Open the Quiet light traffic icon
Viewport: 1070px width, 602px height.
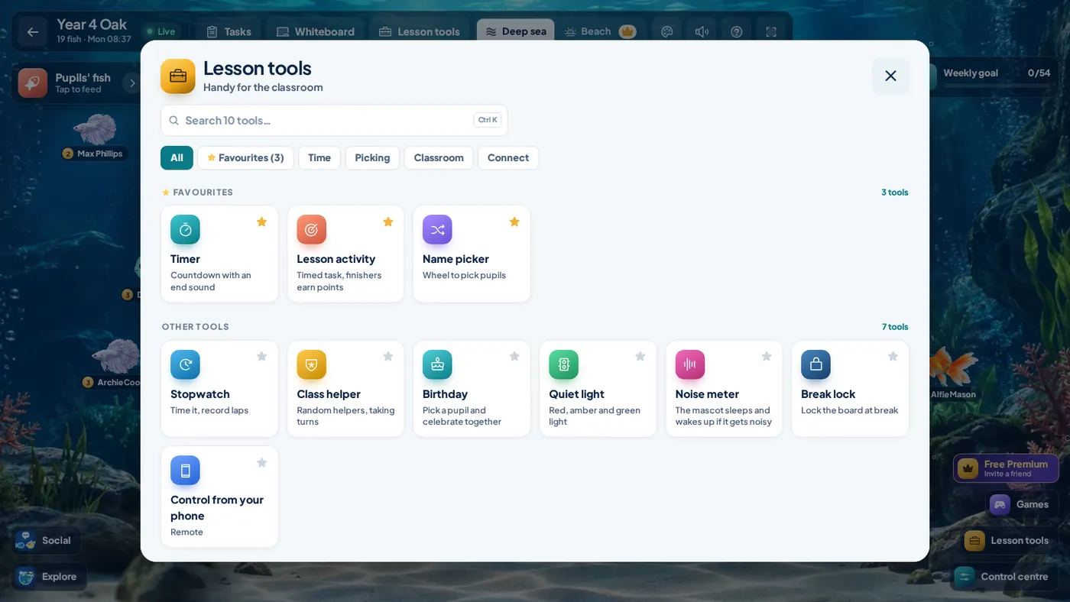563,364
